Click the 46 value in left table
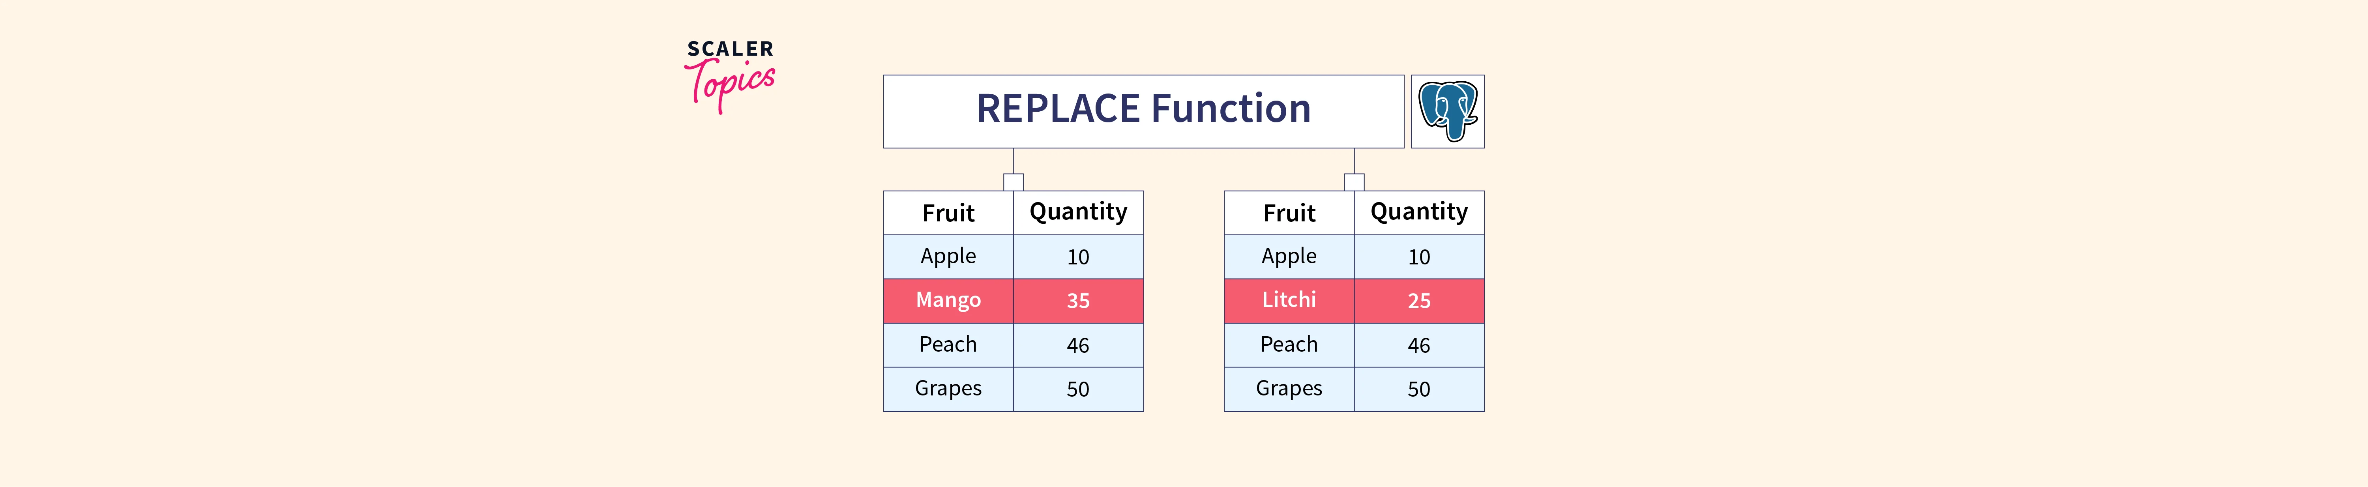The height and width of the screenshot is (487, 2368). (x=1078, y=345)
